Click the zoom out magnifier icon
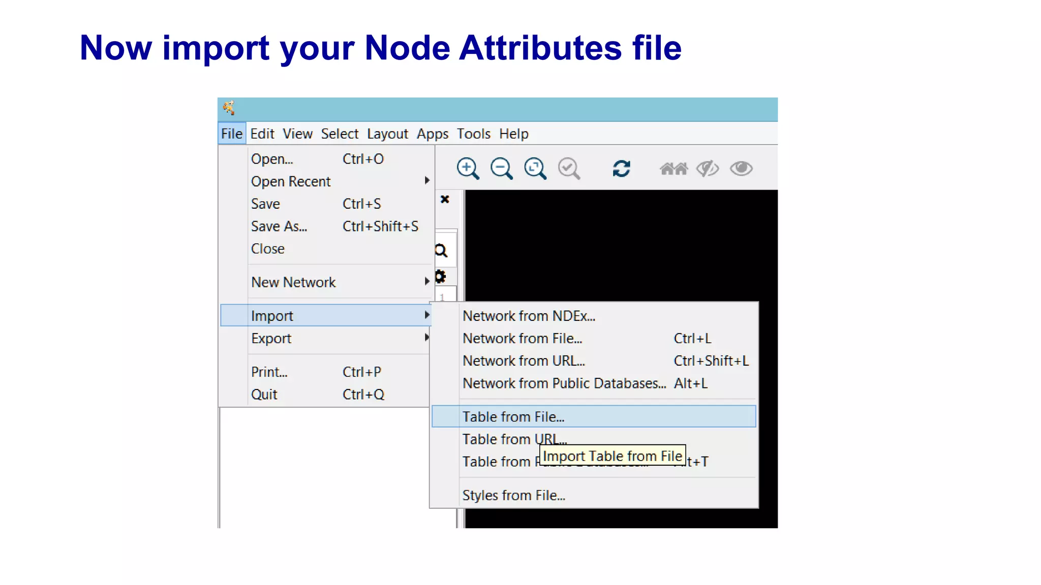Image resolution: width=1041 pixels, height=585 pixels. point(501,168)
